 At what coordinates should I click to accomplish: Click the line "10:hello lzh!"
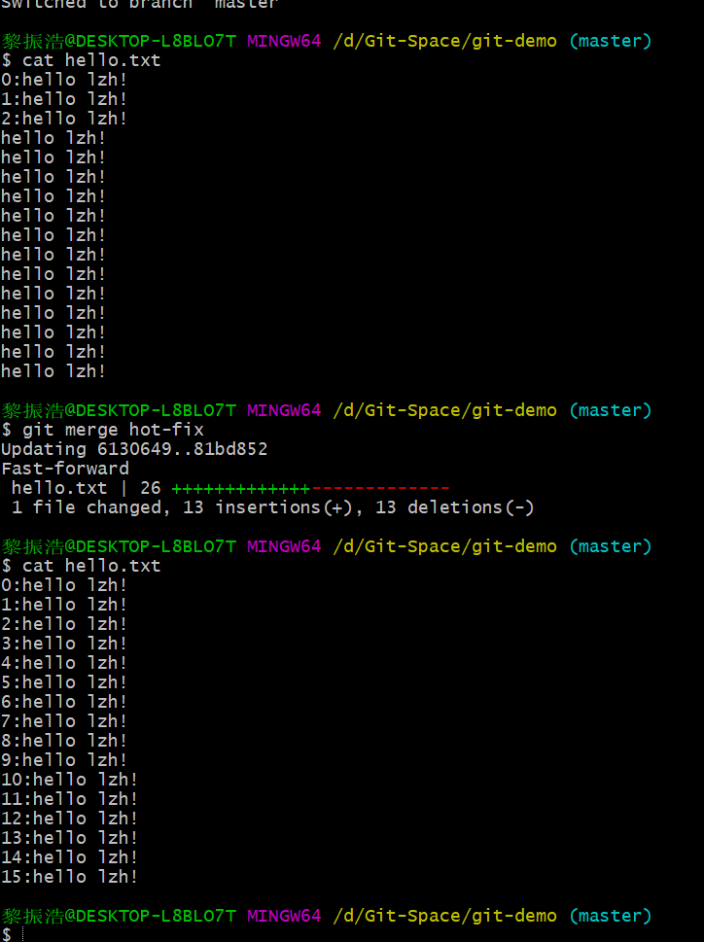click(x=70, y=780)
